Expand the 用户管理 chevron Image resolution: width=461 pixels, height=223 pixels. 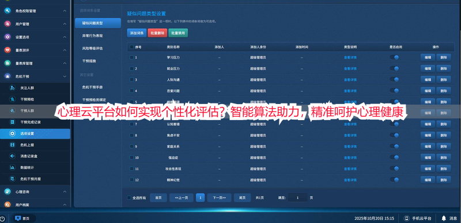(x=65, y=24)
